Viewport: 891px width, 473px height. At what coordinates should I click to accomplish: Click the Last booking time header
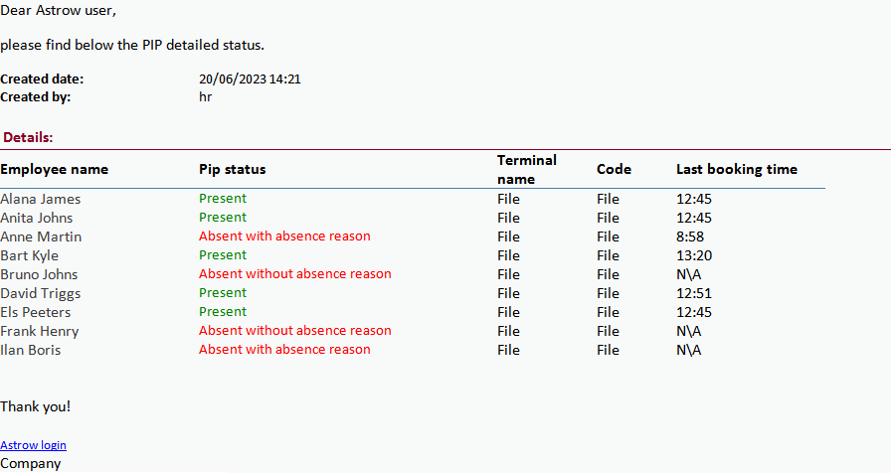[736, 169]
